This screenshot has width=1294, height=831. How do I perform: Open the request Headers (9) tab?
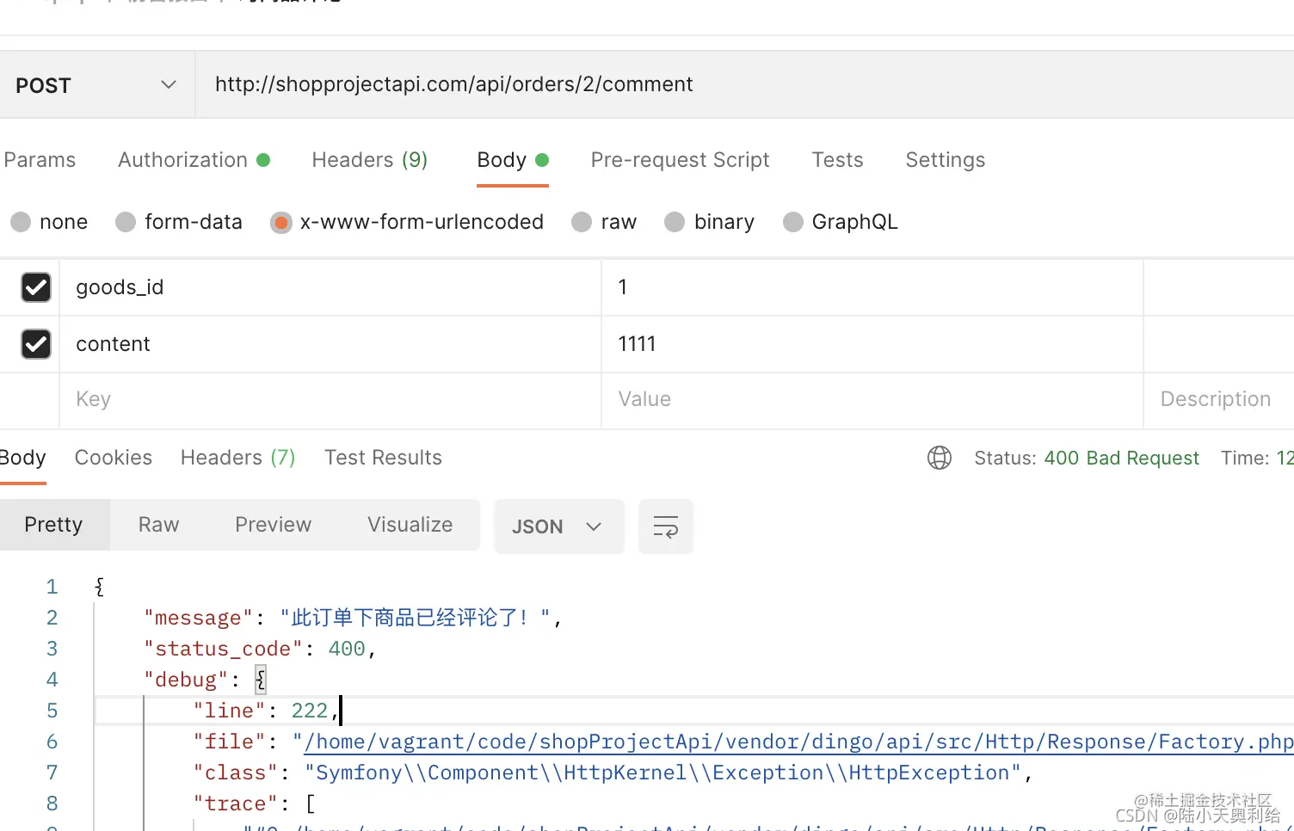369,160
